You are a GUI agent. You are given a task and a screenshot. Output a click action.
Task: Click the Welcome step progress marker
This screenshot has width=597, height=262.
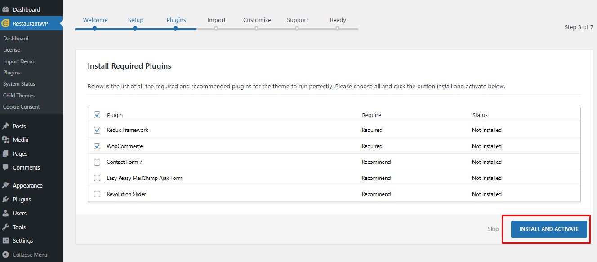click(x=95, y=28)
